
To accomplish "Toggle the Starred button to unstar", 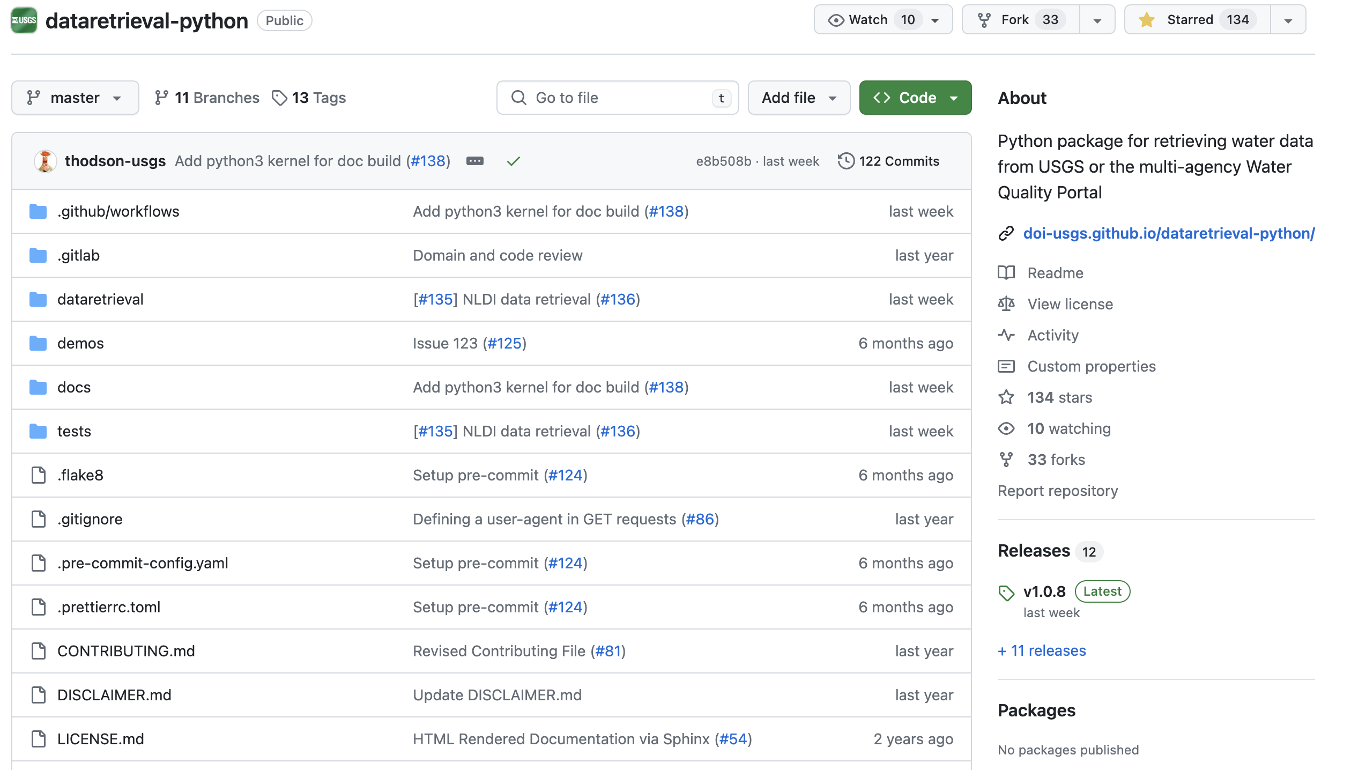I will pos(1198,20).
